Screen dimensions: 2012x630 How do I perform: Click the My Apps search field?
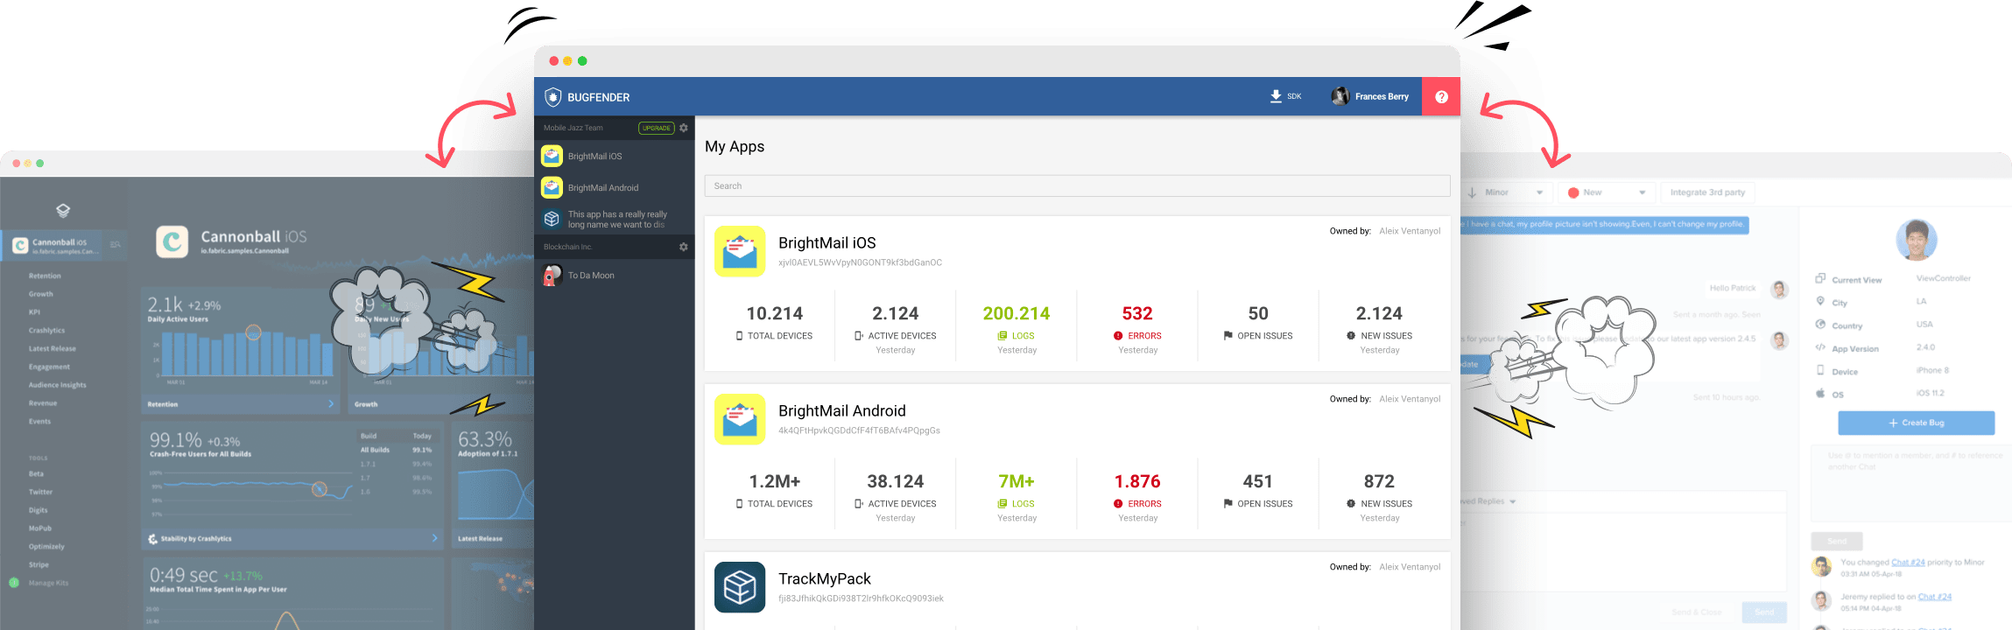pyautogui.click(x=1077, y=185)
